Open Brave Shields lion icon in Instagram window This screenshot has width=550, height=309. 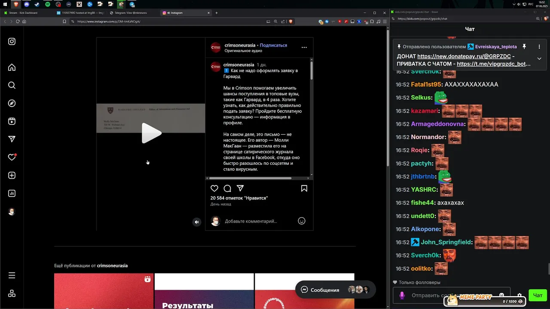point(290,21)
